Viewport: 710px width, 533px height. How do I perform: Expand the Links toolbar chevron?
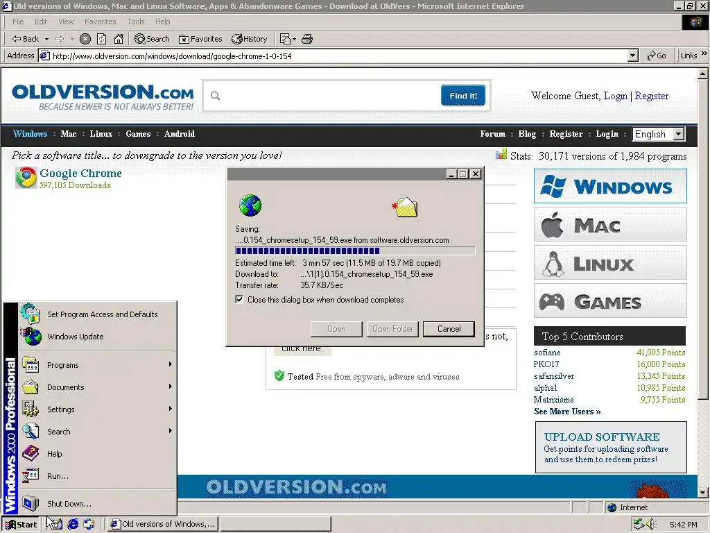pos(704,53)
